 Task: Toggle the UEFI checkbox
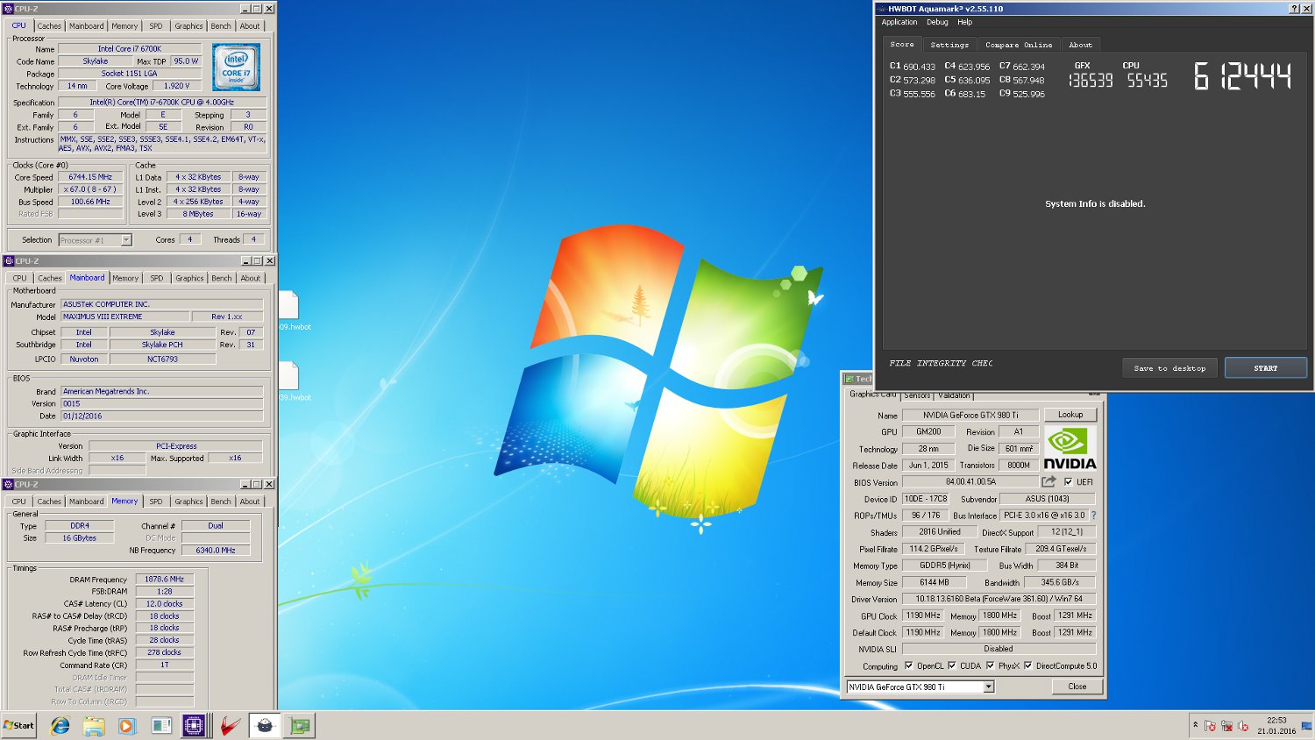pos(1068,481)
